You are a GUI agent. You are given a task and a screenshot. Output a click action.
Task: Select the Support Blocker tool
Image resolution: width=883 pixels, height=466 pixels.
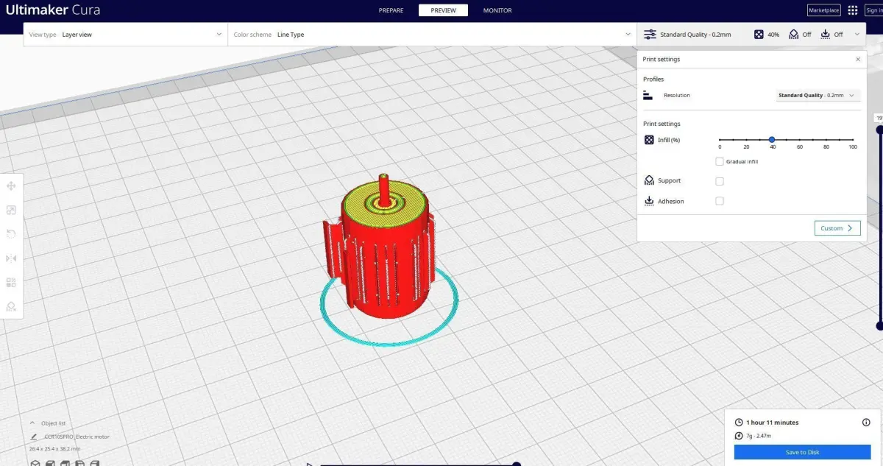pyautogui.click(x=11, y=306)
